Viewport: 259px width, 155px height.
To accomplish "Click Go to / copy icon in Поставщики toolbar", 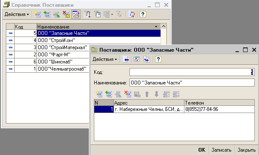I will pos(147,59).
